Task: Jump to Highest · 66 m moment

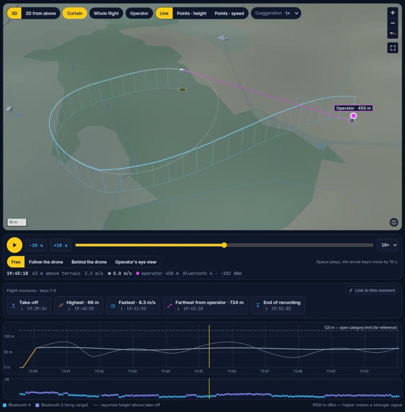Action: click(78, 305)
